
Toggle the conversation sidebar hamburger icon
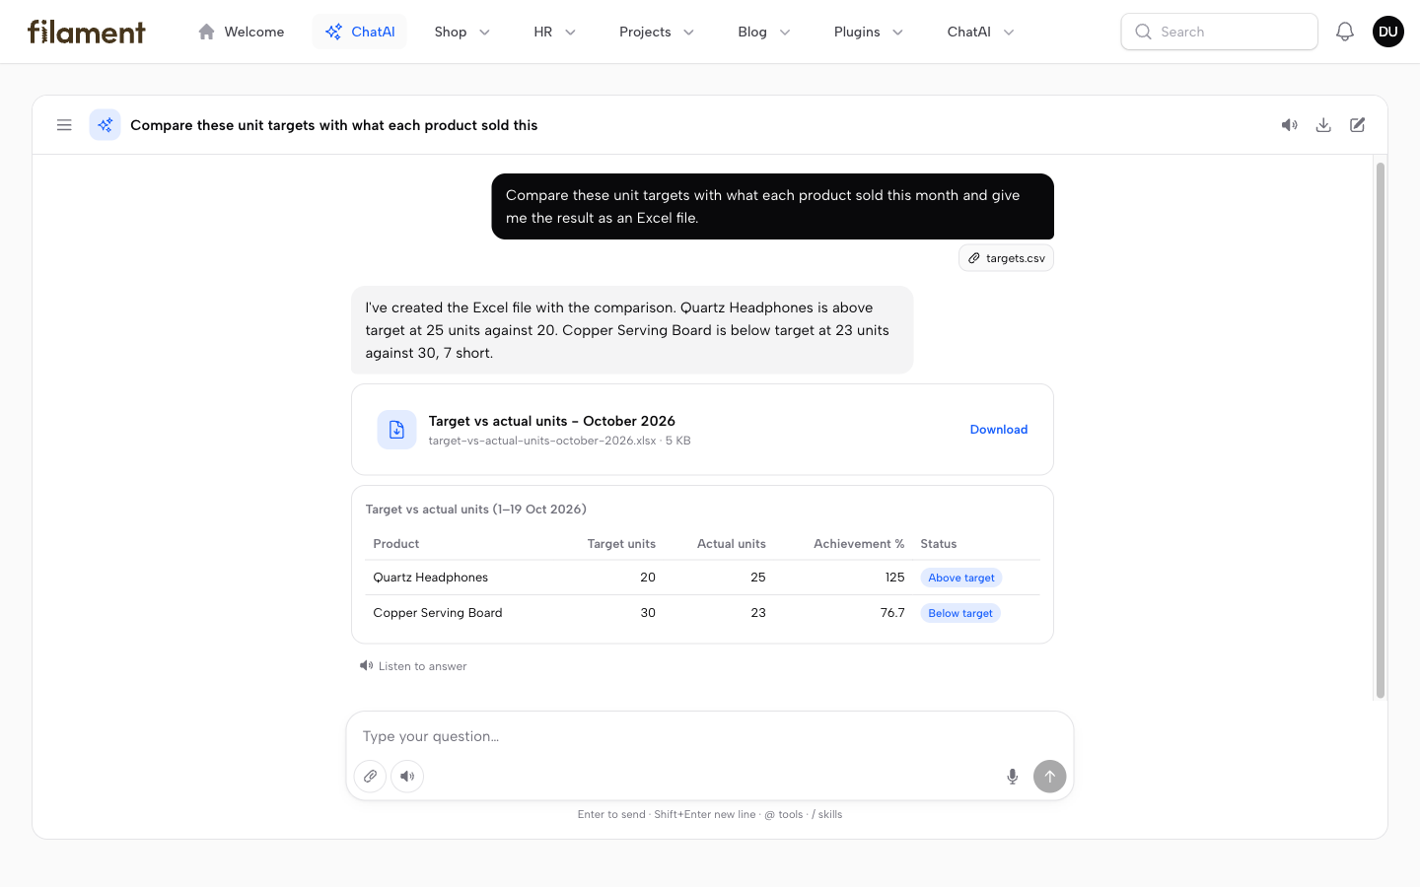pos(64,125)
